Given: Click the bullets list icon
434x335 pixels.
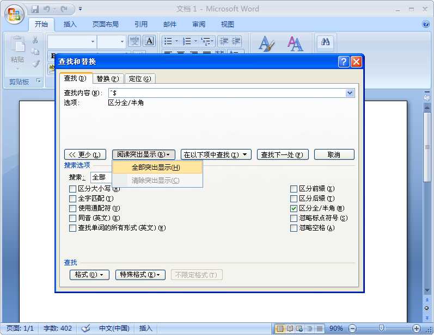Looking at the screenshot, I should coord(168,41).
